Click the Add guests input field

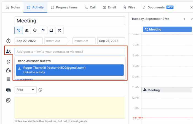tap(70, 52)
